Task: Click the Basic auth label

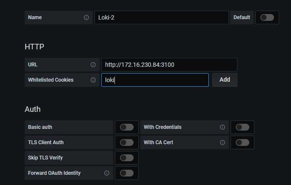Action: (40, 127)
